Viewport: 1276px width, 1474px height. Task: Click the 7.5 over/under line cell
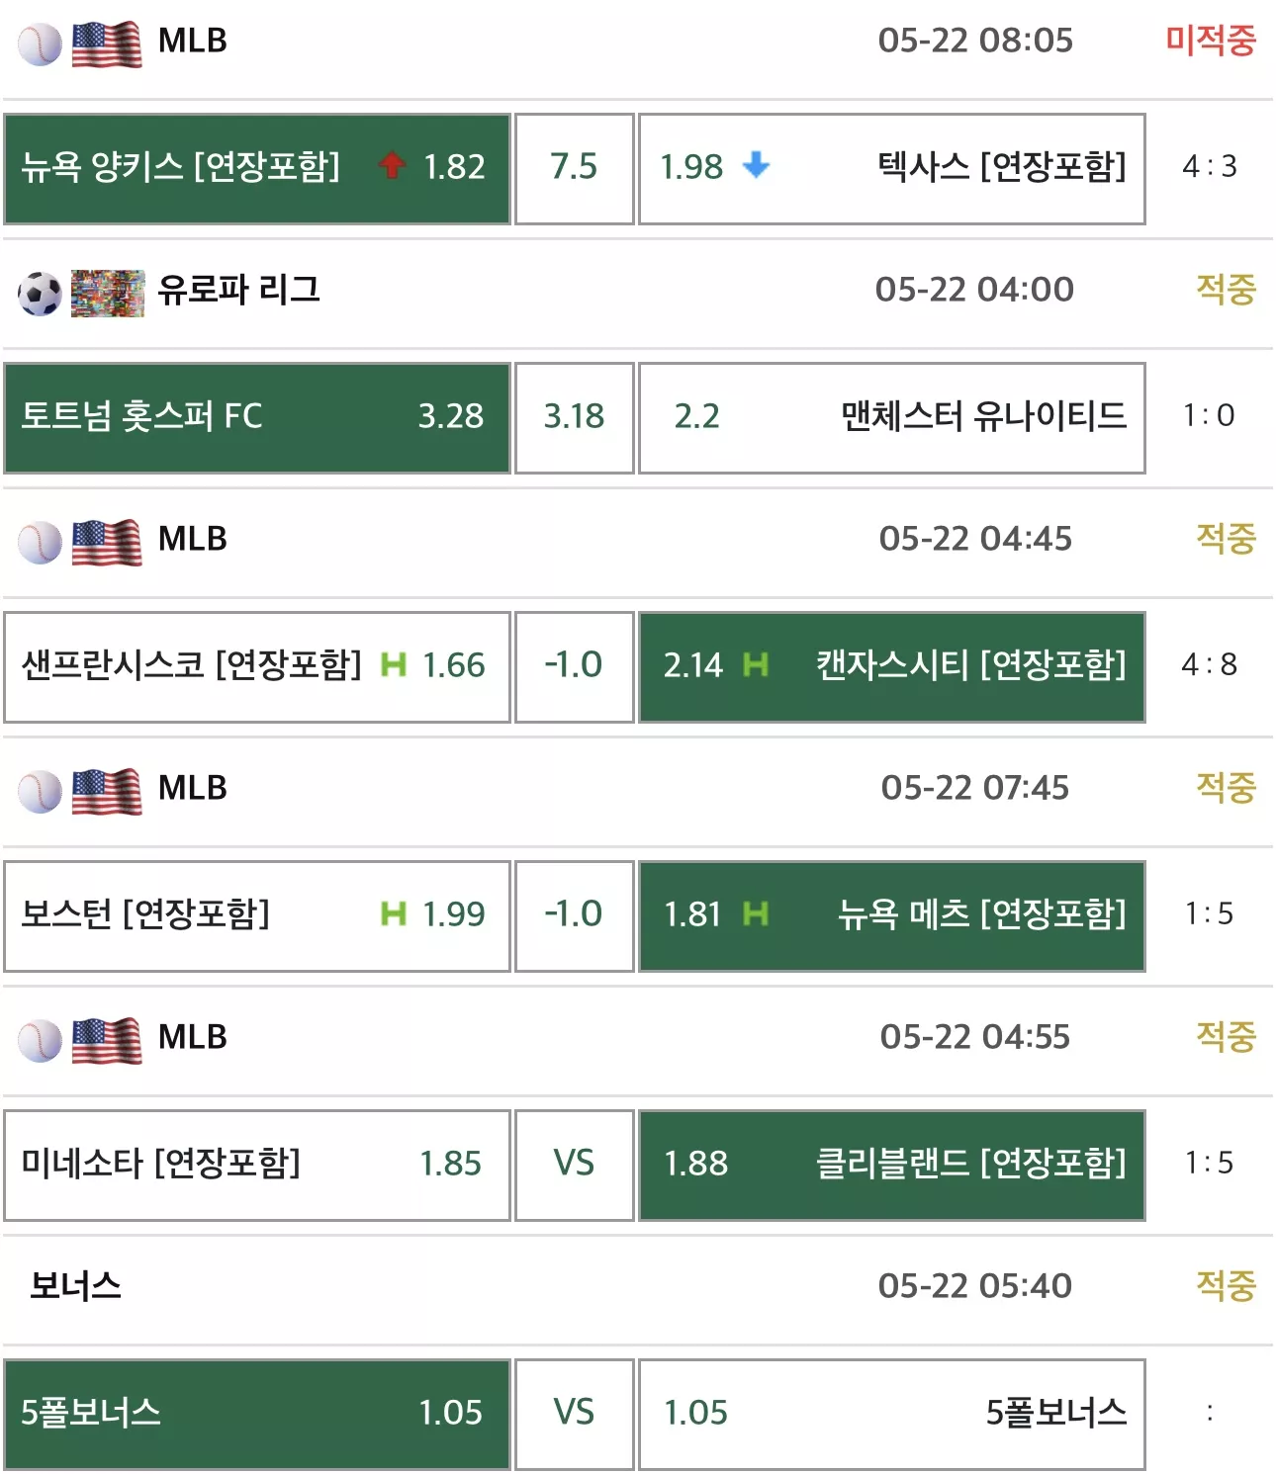(x=575, y=169)
